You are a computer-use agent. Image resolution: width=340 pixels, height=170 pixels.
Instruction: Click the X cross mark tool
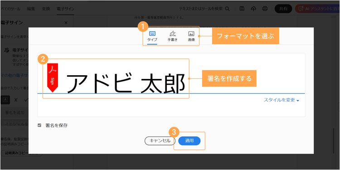[x=16, y=100]
